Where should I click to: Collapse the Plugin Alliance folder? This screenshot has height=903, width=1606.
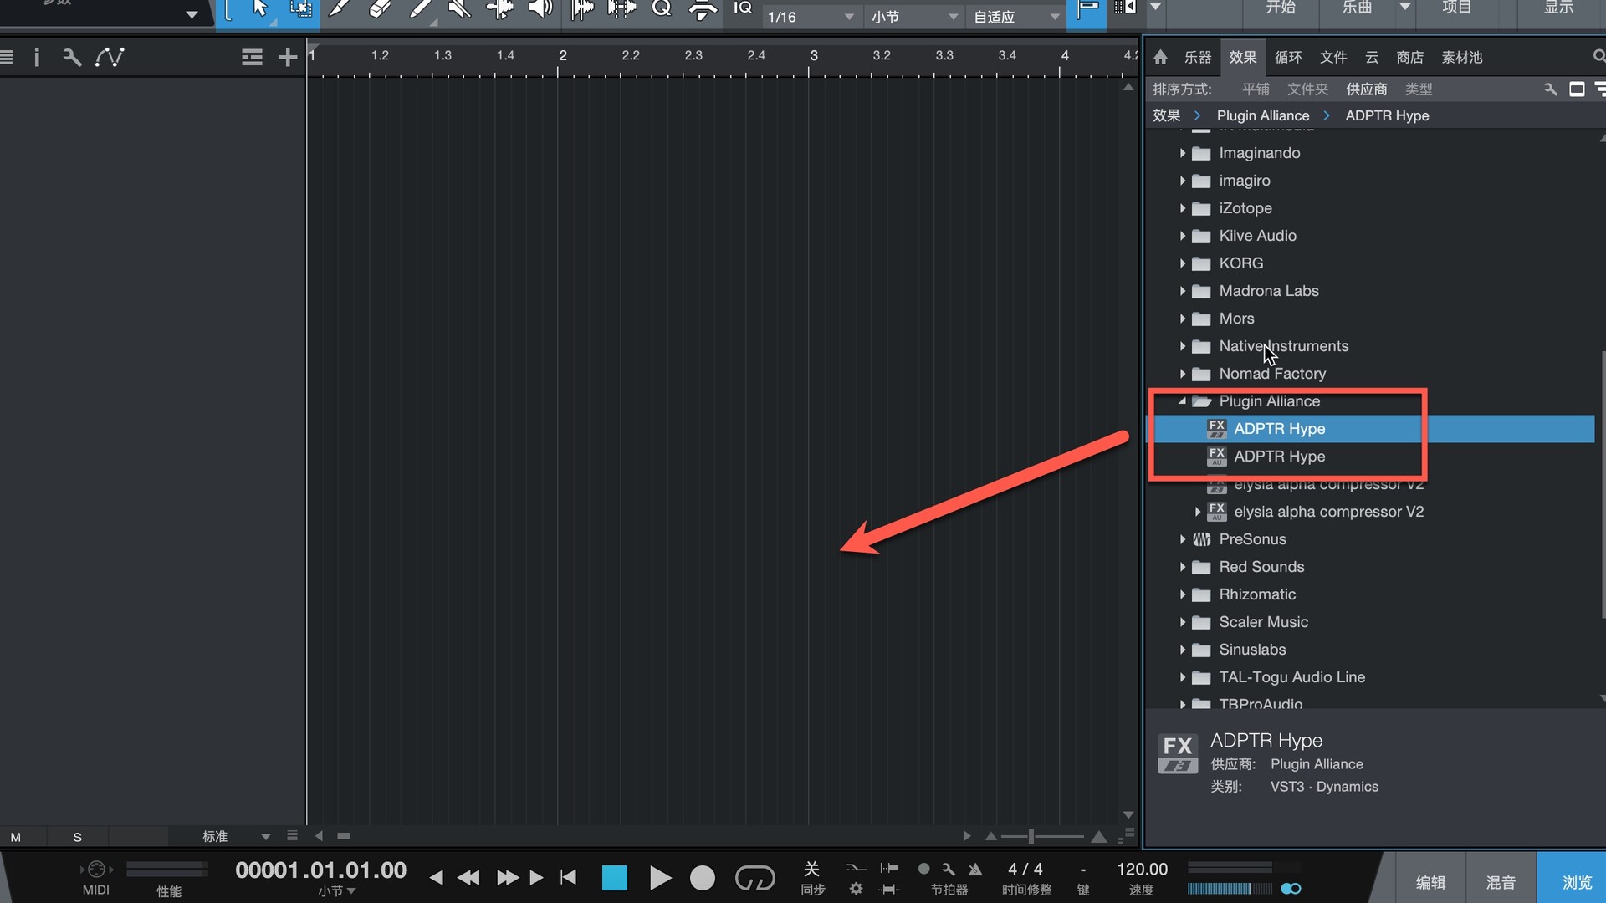1182,401
